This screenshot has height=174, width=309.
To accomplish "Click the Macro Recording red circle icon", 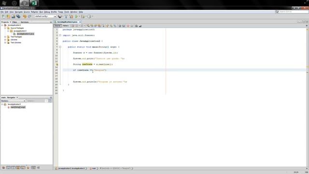I will click(x=128, y=26).
